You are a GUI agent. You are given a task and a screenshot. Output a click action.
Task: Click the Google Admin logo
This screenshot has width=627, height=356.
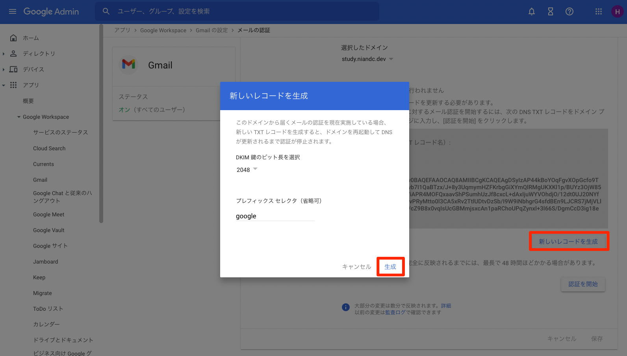pyautogui.click(x=51, y=11)
